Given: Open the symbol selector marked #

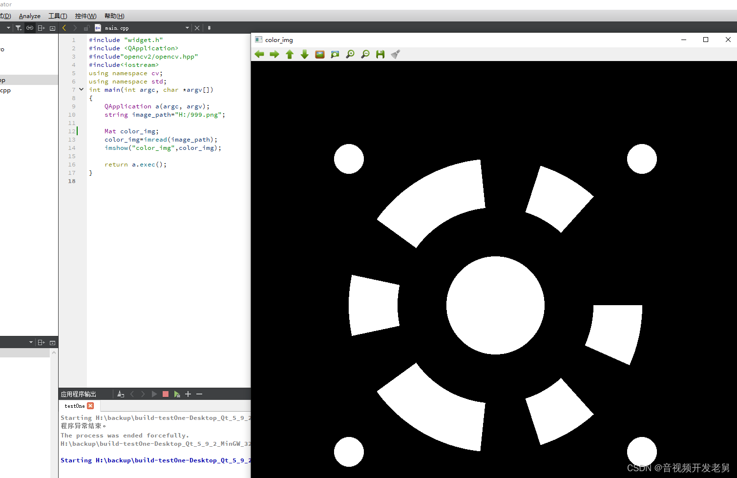Looking at the screenshot, I should [209, 28].
